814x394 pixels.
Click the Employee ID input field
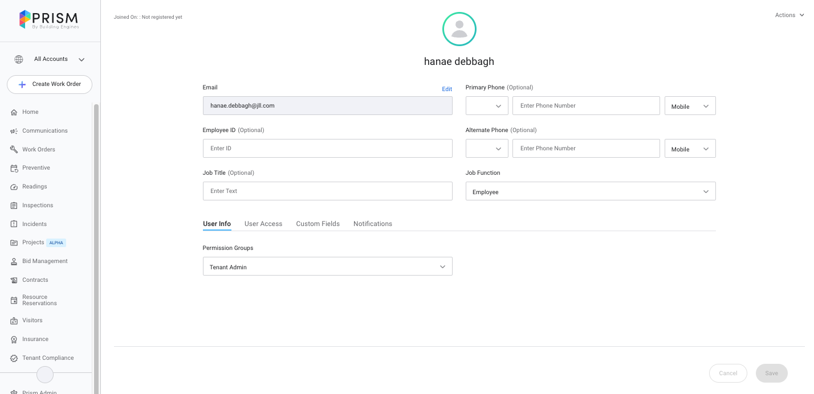pyautogui.click(x=327, y=149)
